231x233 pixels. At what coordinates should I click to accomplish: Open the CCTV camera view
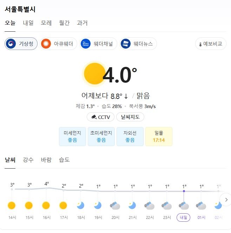click(100, 117)
